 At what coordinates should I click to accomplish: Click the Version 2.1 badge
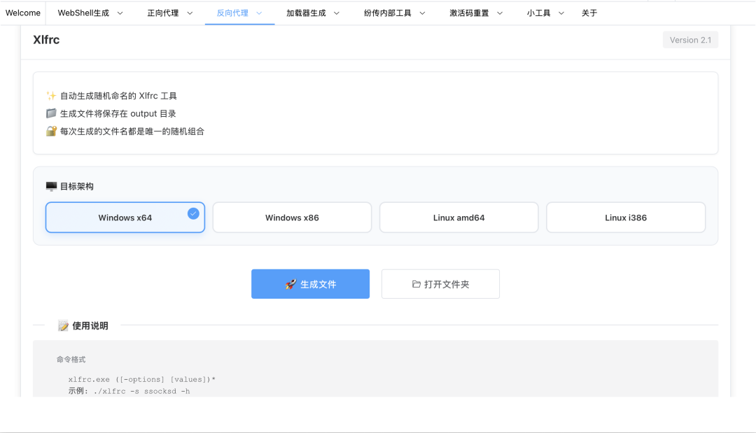pyautogui.click(x=690, y=40)
